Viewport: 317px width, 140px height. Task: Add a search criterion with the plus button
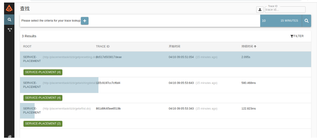[x=85, y=21]
